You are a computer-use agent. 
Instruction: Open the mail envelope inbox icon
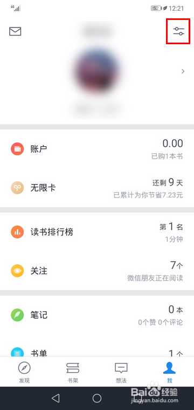(x=15, y=31)
